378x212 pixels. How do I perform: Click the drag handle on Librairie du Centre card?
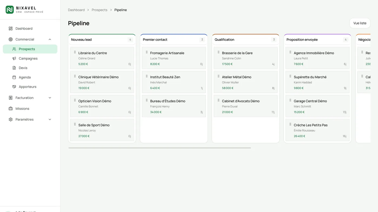(75, 52)
